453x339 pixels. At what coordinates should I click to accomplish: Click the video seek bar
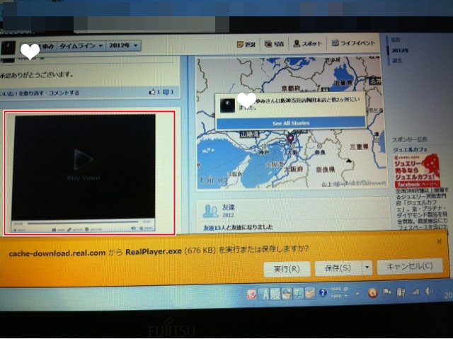click(82, 223)
